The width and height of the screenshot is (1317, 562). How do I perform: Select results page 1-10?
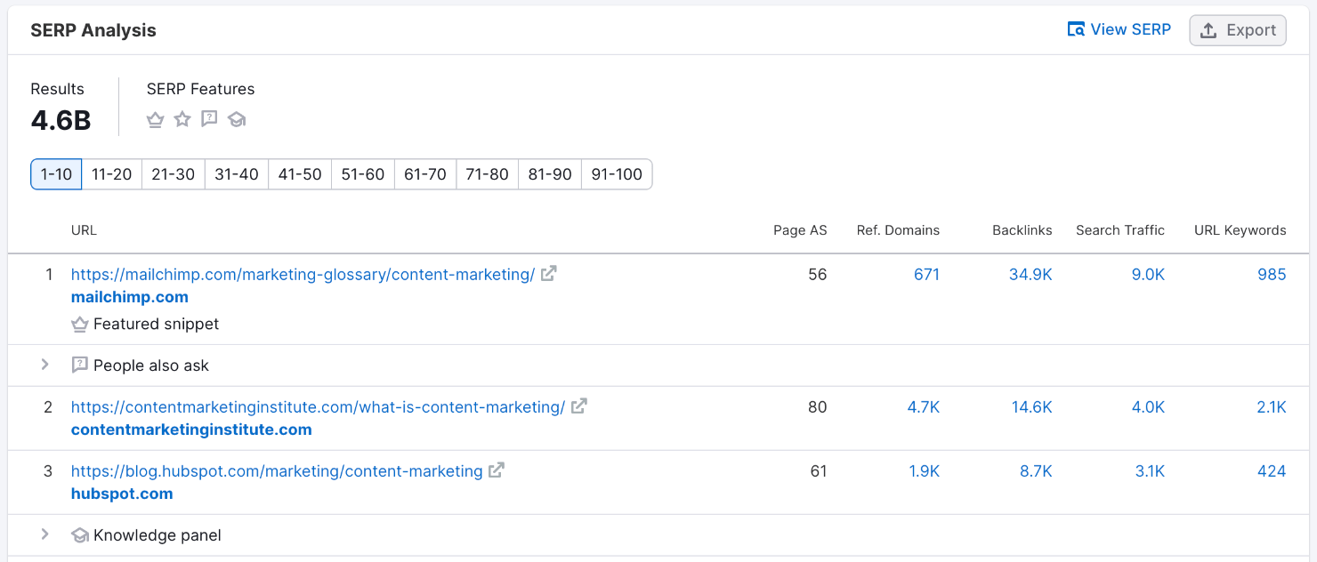[x=56, y=174]
